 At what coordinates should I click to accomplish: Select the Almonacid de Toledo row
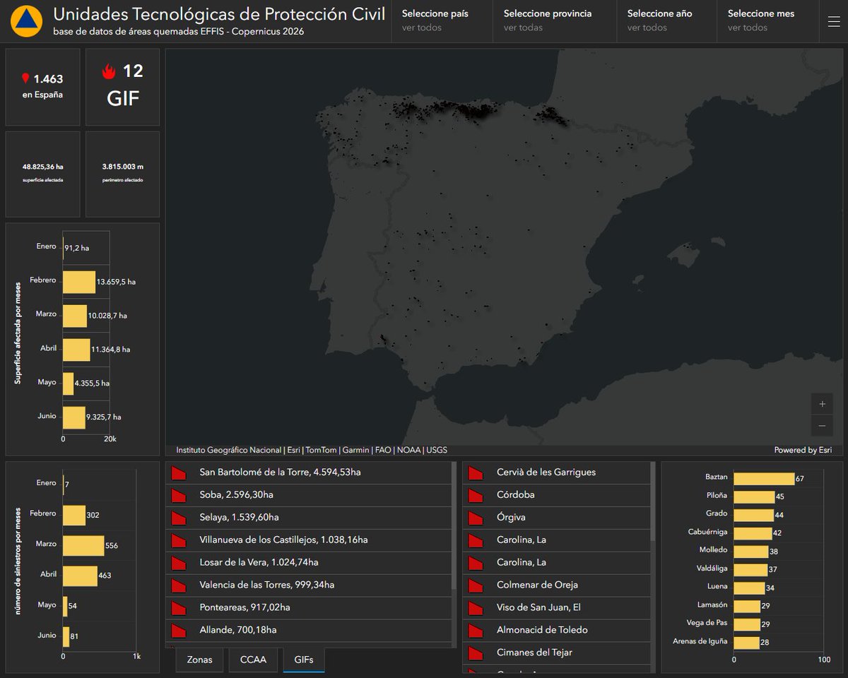(x=556, y=630)
